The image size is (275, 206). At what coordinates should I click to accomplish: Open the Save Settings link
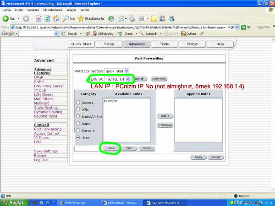pos(46,151)
